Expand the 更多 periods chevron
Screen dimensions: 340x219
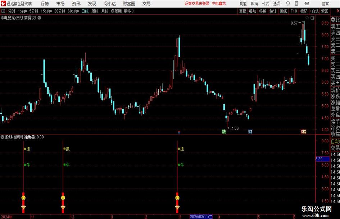click(x=133, y=11)
